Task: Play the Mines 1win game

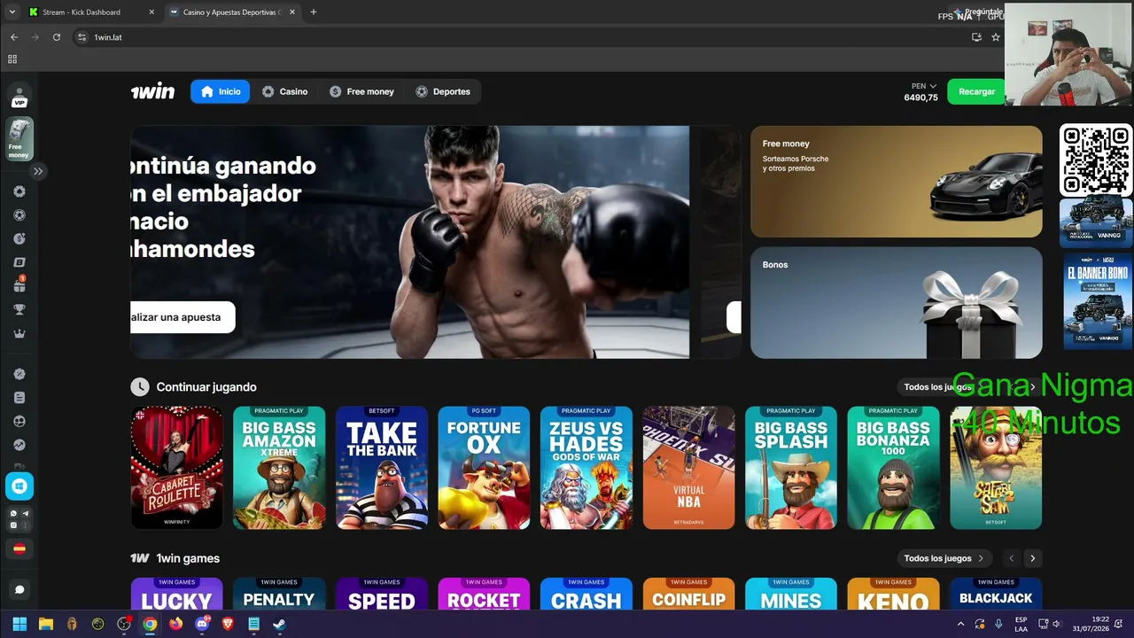Action: point(791,595)
